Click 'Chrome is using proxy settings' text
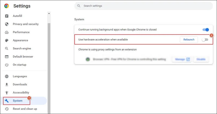217x114 pixels. pos(107,50)
